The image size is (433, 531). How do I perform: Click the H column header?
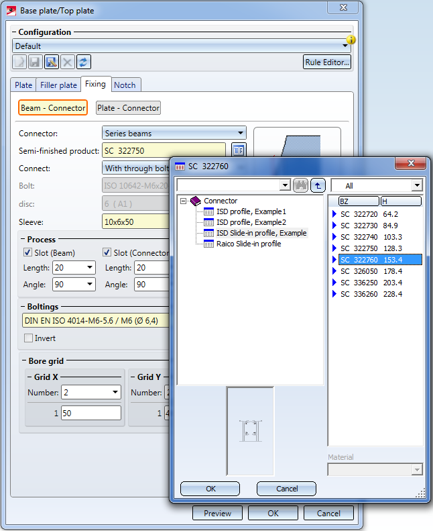tap(401, 201)
